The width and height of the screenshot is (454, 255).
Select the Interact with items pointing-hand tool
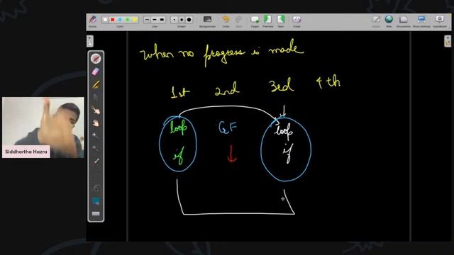coord(96,110)
